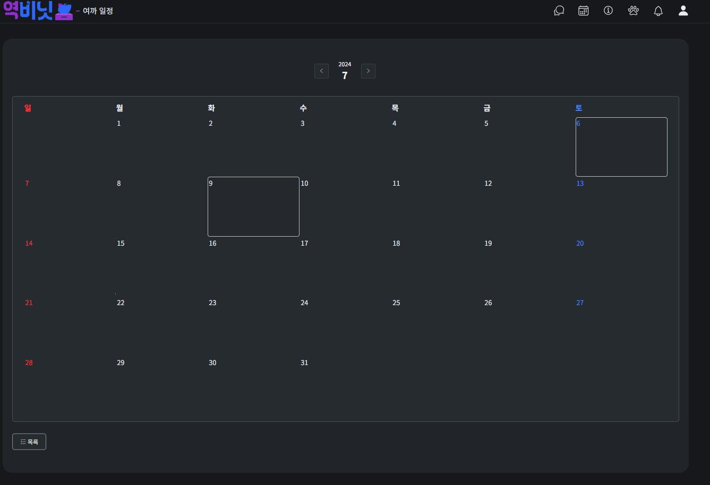Click the 2024 year label

[345, 64]
